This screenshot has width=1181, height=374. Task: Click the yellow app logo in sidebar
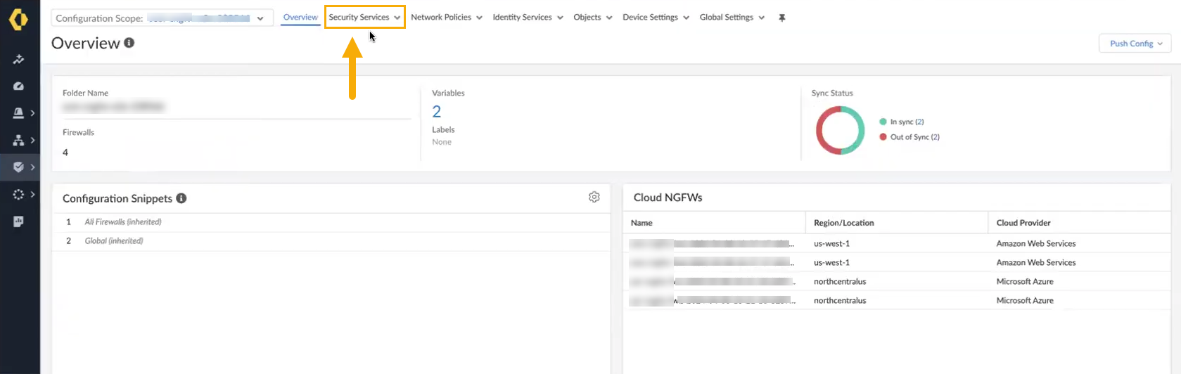pos(18,20)
